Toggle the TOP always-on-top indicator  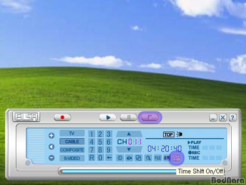(x=168, y=135)
